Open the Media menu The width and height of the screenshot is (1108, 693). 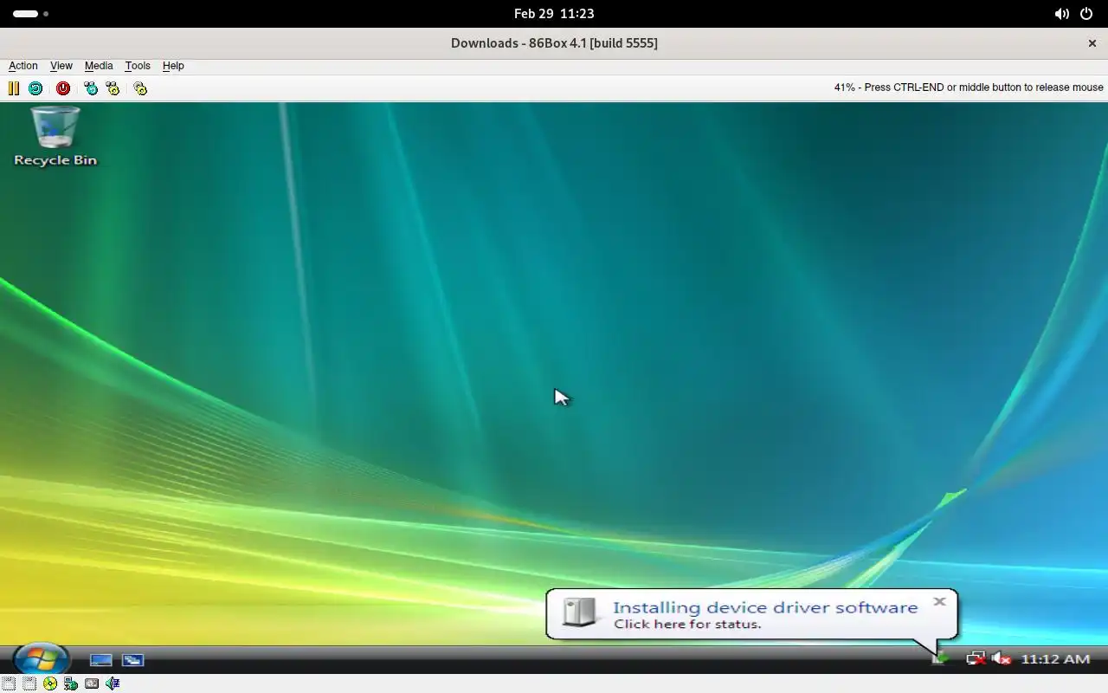[x=99, y=66]
